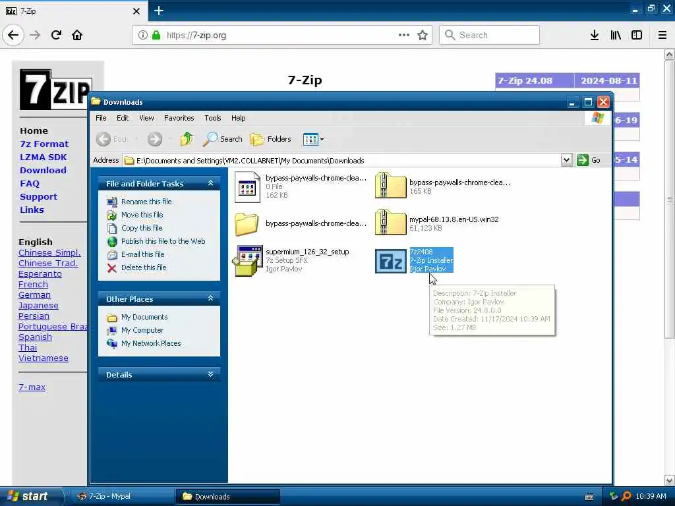Screen dimensions: 675x506
Task: Select the 7z2408 installer file icon
Action: point(390,261)
